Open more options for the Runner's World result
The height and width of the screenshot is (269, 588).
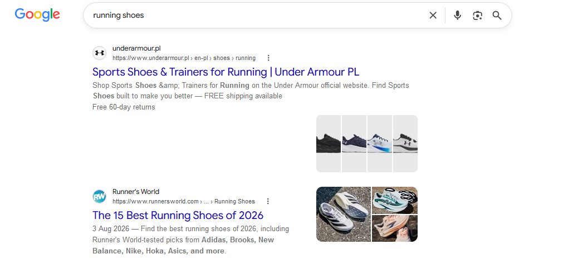click(268, 201)
